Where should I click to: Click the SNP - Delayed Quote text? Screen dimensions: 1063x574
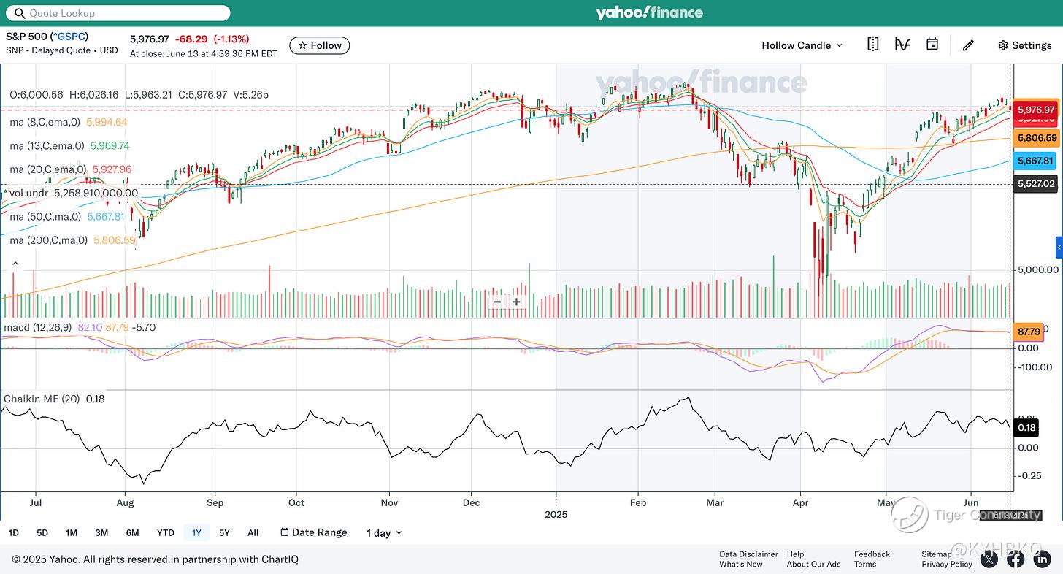49,50
